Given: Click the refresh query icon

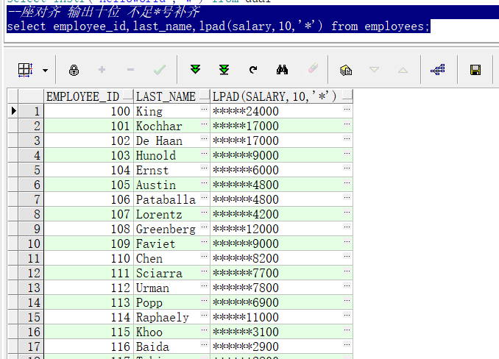Looking at the screenshot, I should pyautogui.click(x=253, y=70).
